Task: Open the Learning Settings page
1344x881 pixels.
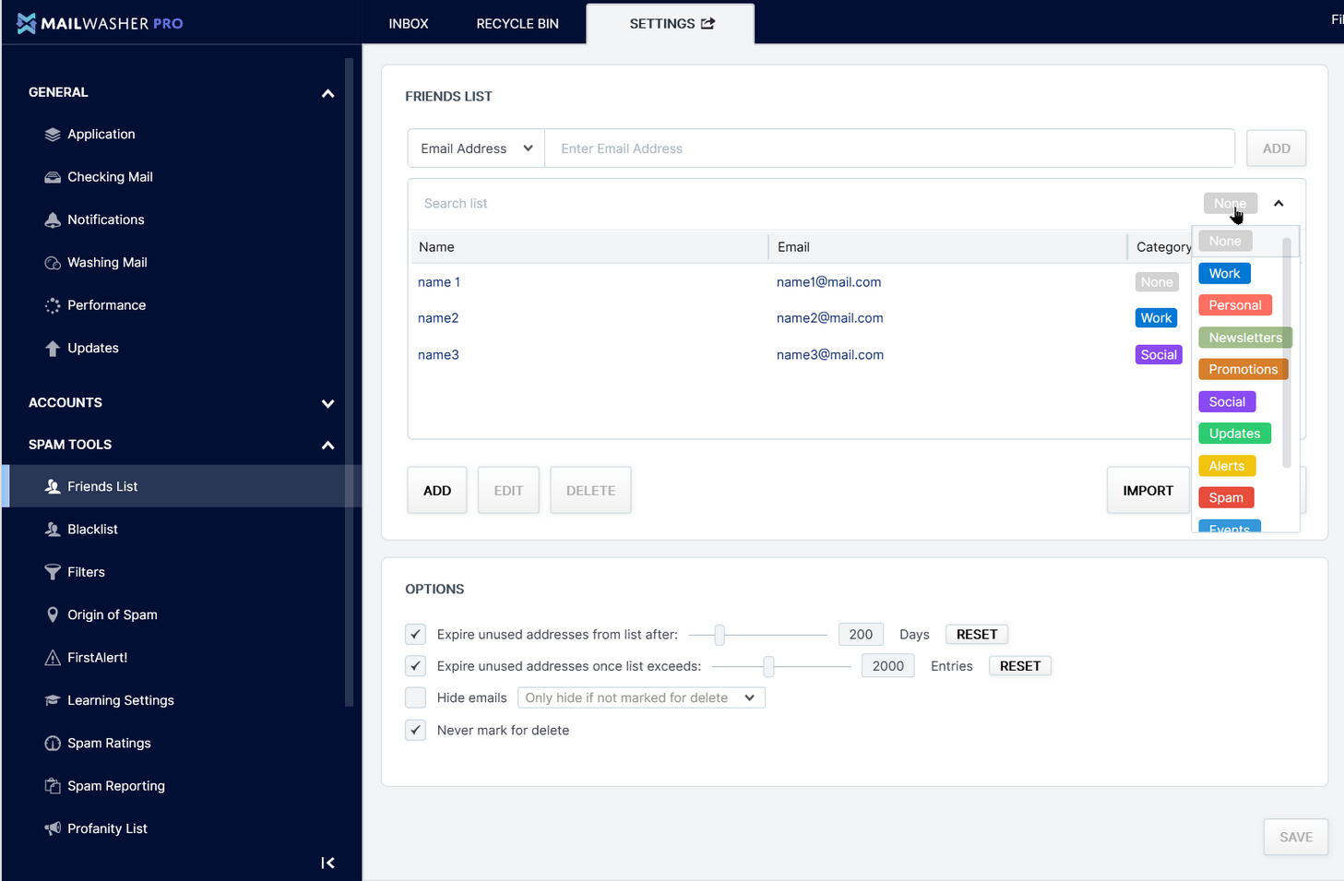Action: (121, 700)
